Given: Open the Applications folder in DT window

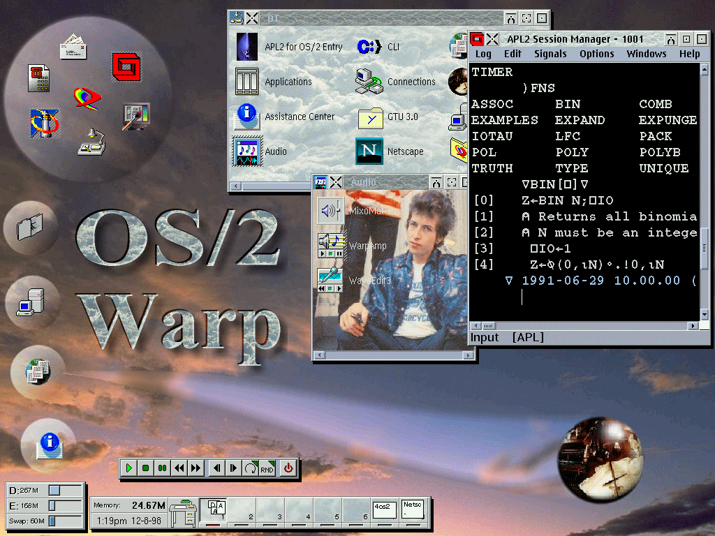Looking at the screenshot, I should 246,82.
